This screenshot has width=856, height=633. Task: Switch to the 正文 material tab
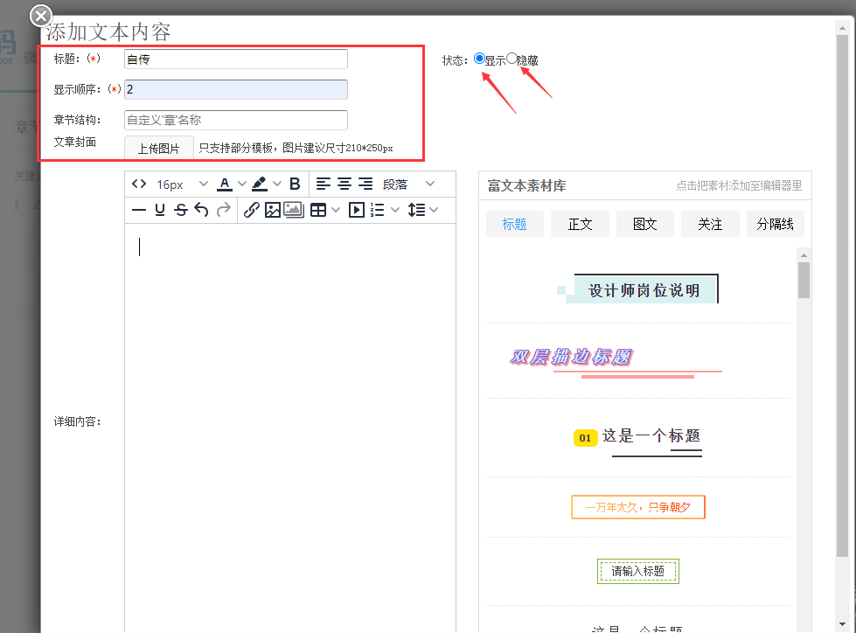(x=580, y=224)
